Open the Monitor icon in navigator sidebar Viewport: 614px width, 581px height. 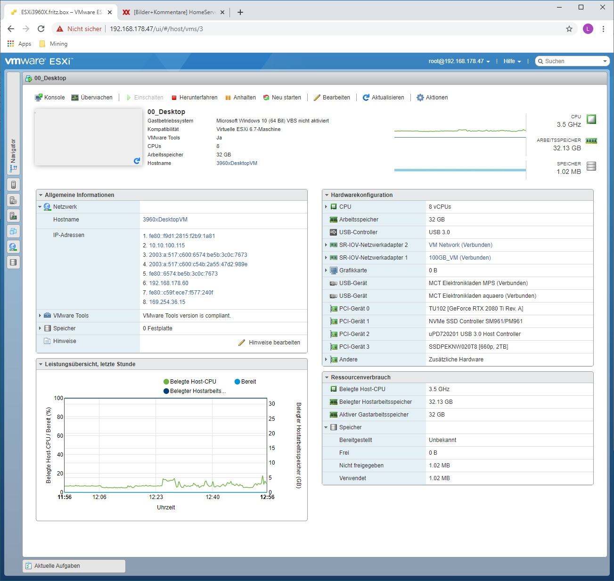13,216
